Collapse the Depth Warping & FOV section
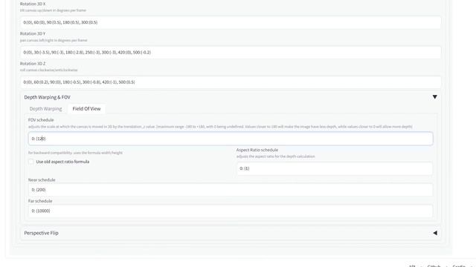This screenshot has width=476, height=267. [x=434, y=97]
